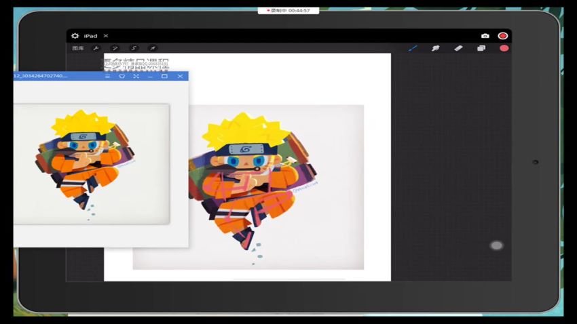Click the Naruto reference image thumbnail
The image size is (577, 324).
click(x=90, y=163)
